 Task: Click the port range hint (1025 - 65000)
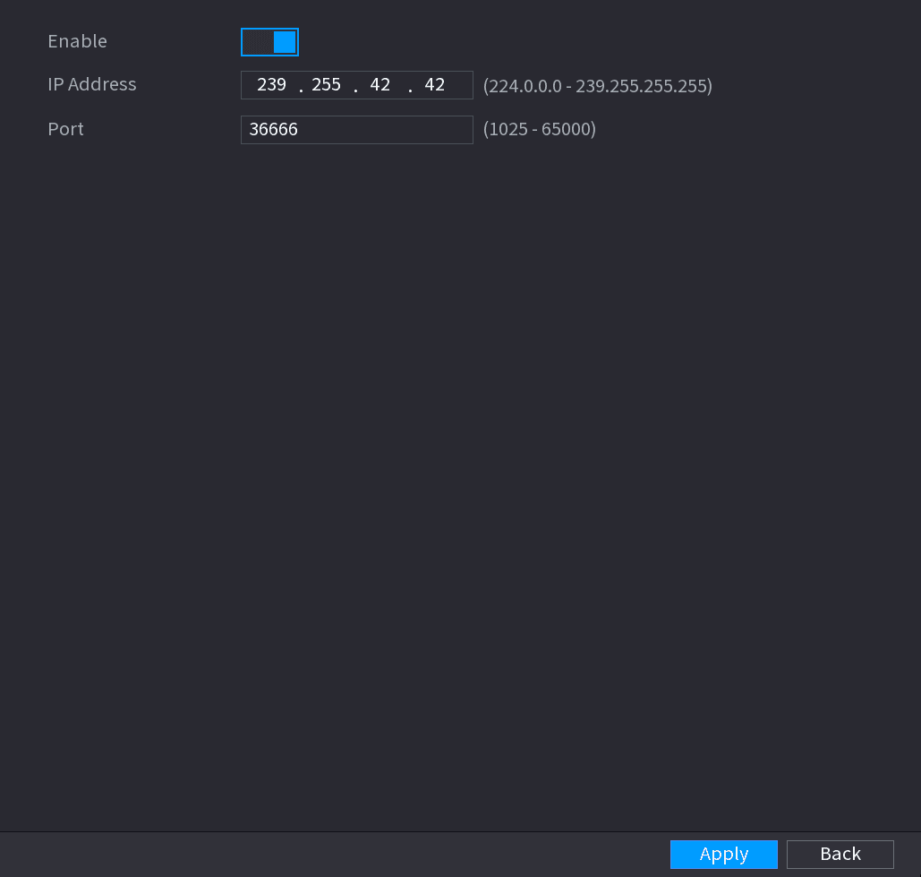click(539, 129)
